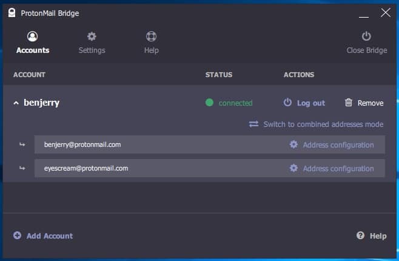Select the eyescream@protonmail.com address text

(86, 168)
